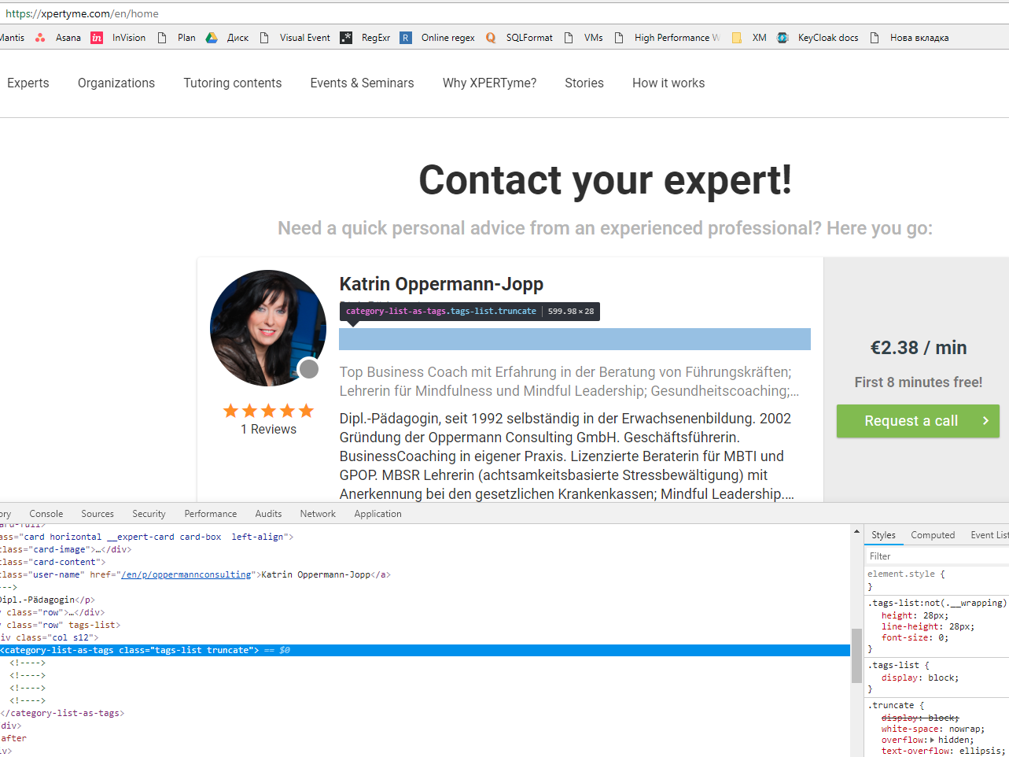Open the Tutoring contents menu
The image size is (1009, 757).
[x=232, y=83]
